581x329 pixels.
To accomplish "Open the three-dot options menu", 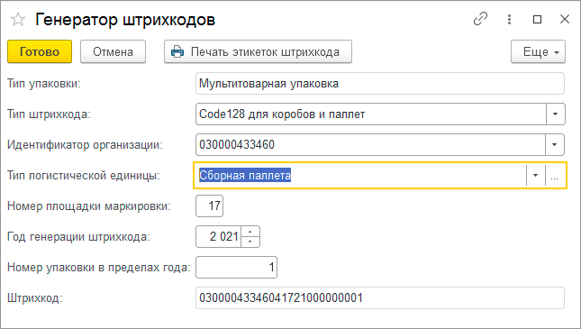I will click(x=510, y=19).
